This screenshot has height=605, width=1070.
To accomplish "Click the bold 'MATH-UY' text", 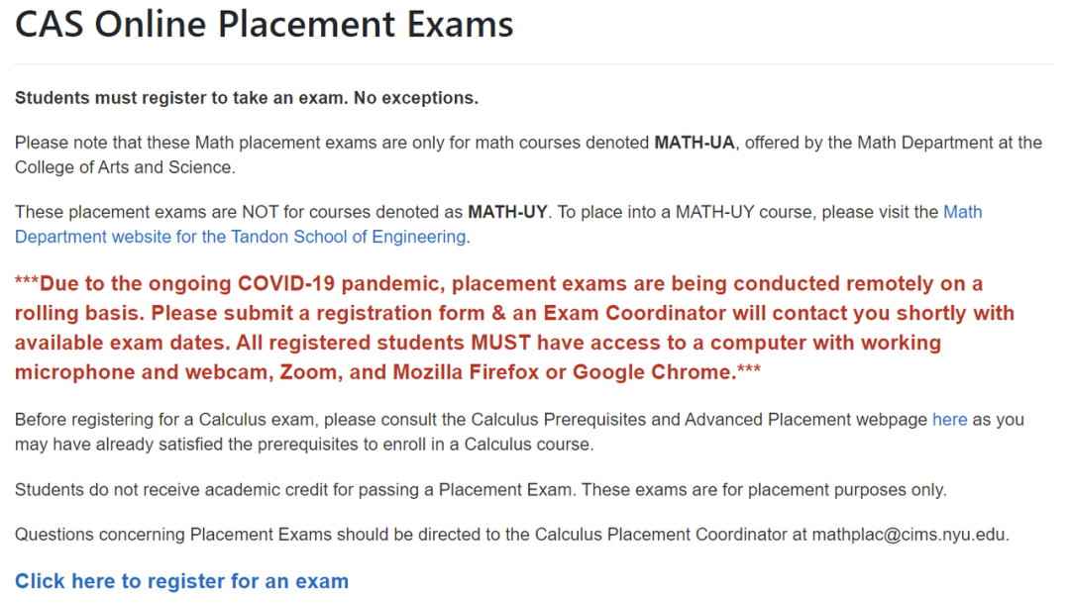I will [507, 212].
